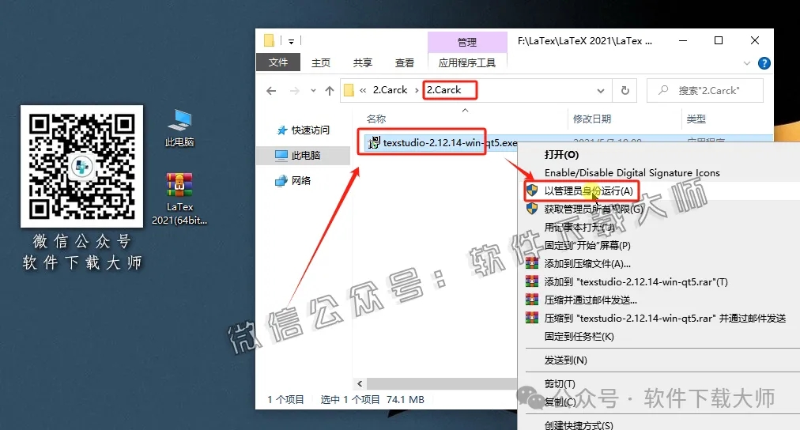Click the arrow between the 2.Carck breadcrumbs
Viewport: 800px width, 430px height.
(417, 90)
